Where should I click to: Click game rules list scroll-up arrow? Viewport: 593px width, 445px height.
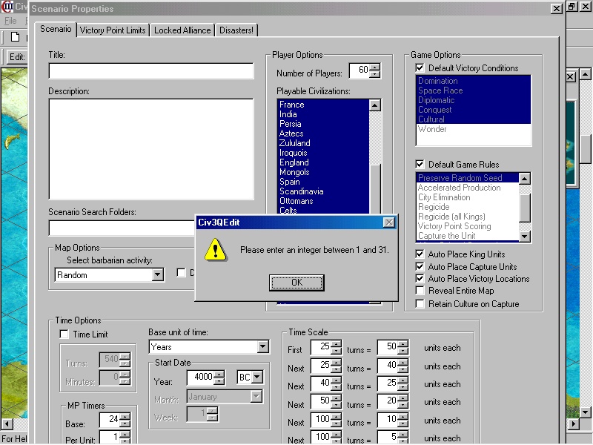coord(525,178)
